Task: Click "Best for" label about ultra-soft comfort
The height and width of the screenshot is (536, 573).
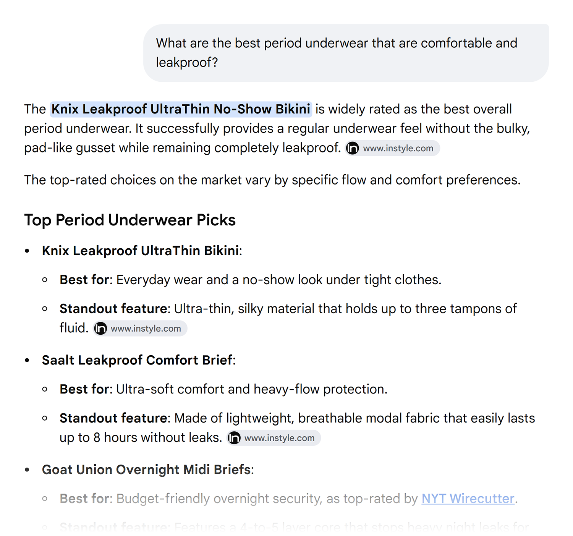Action: tap(84, 389)
